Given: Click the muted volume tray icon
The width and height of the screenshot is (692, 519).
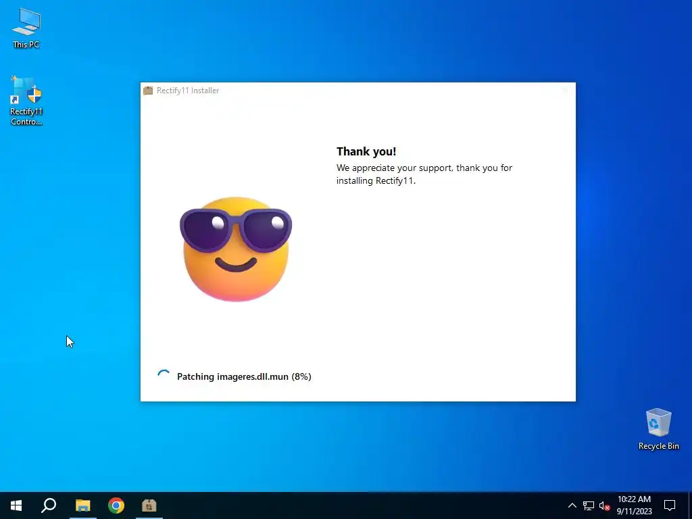Looking at the screenshot, I should coord(604,505).
